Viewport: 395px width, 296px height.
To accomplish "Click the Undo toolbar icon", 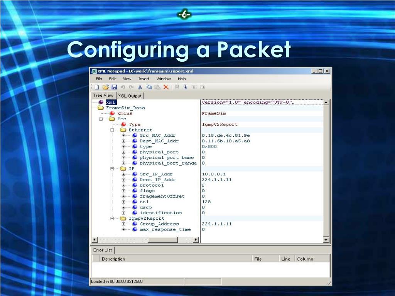I will click(x=123, y=87).
